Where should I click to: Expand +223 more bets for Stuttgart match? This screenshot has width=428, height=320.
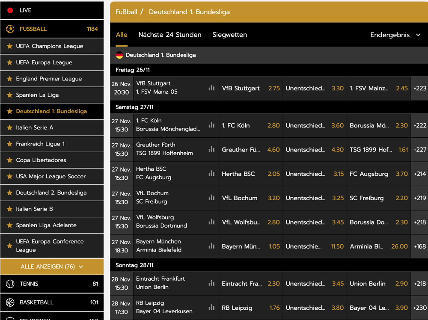(419, 88)
